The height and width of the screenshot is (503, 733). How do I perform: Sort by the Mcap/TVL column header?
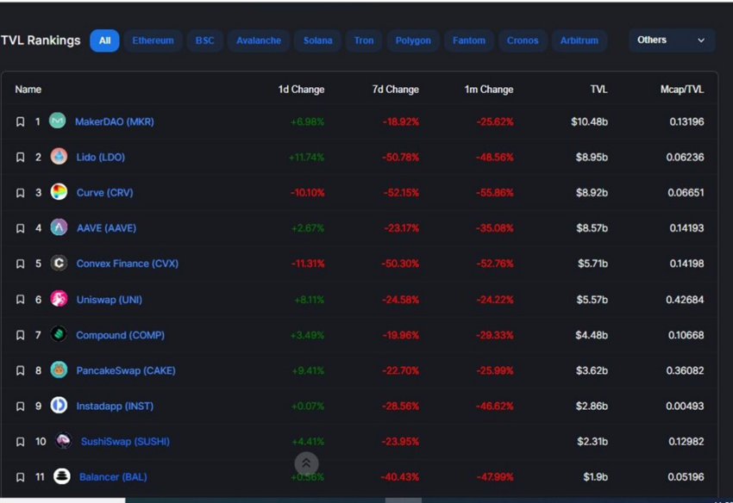click(x=682, y=90)
